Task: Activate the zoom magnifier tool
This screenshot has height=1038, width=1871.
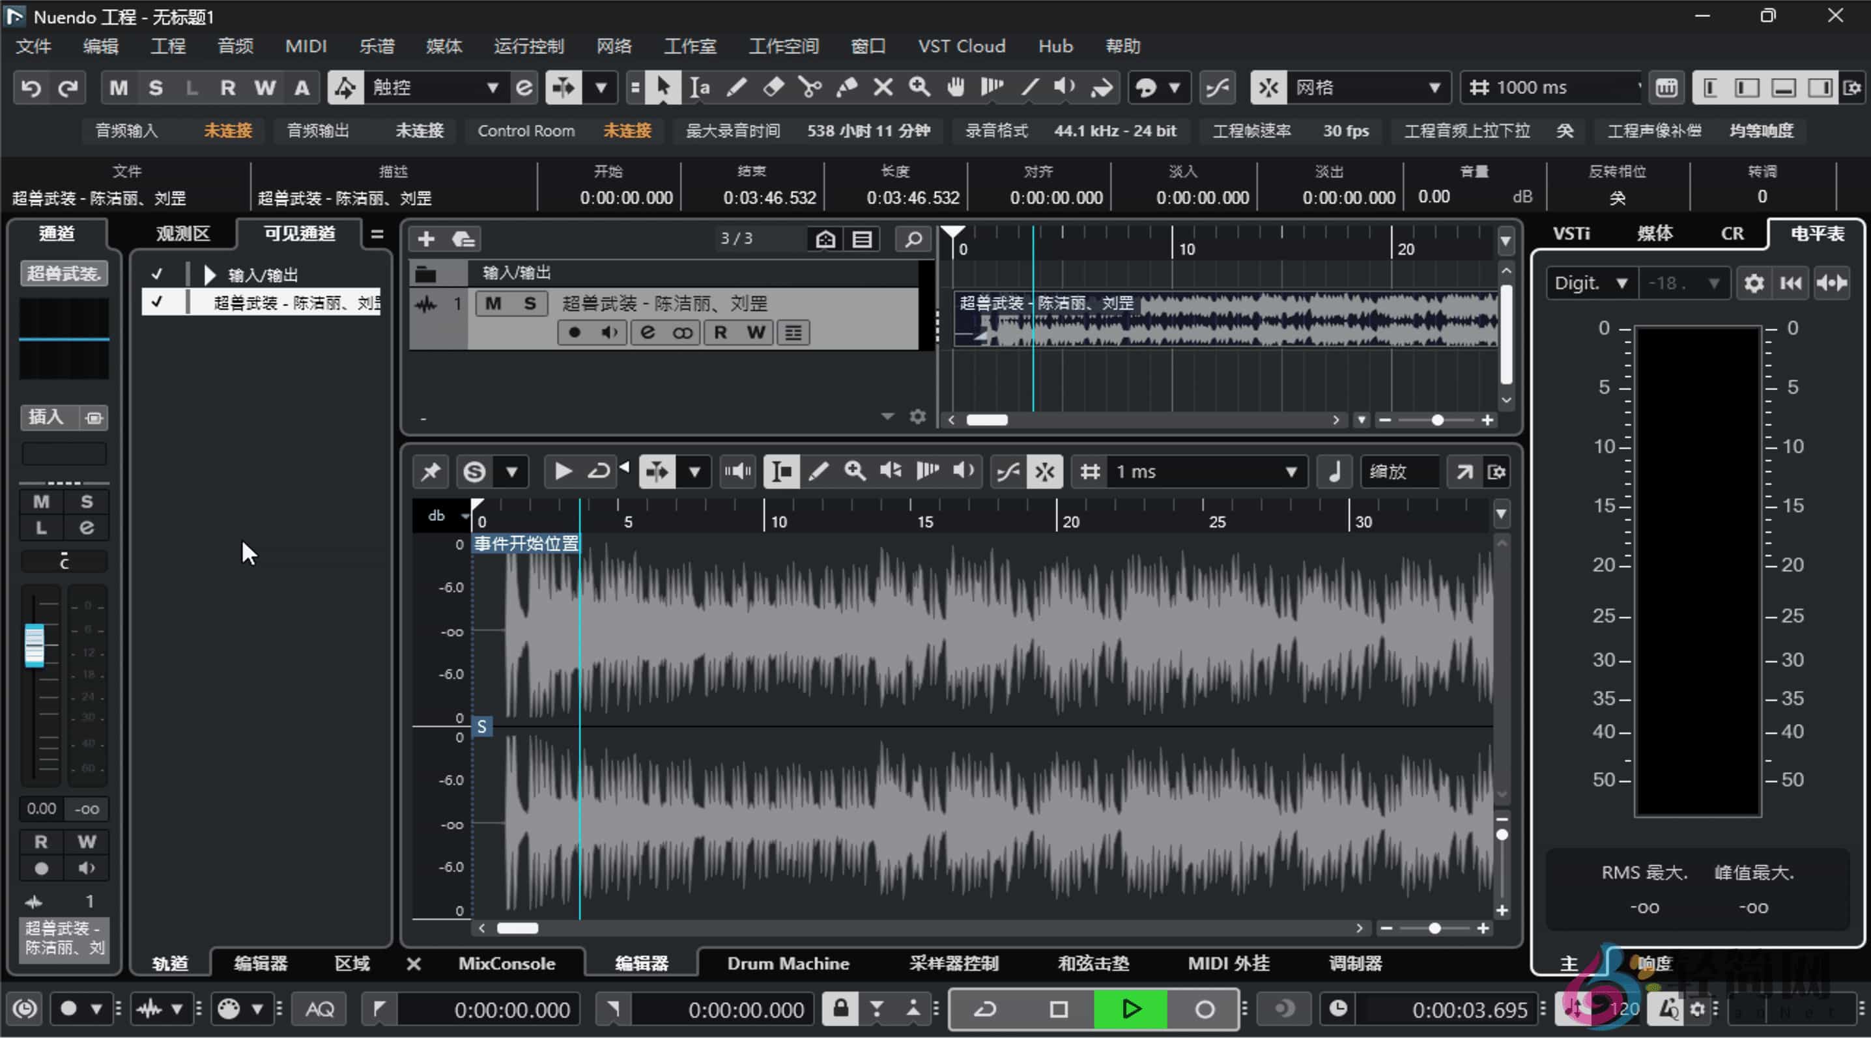Action: pyautogui.click(x=918, y=87)
